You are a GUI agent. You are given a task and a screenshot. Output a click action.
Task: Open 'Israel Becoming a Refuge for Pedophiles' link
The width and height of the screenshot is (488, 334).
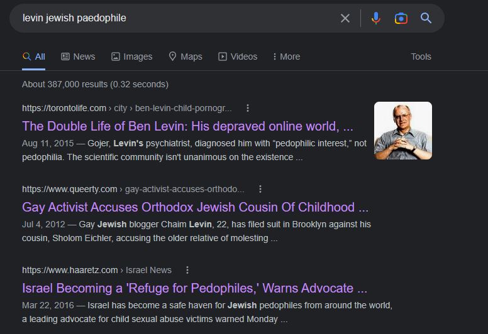tap(194, 288)
